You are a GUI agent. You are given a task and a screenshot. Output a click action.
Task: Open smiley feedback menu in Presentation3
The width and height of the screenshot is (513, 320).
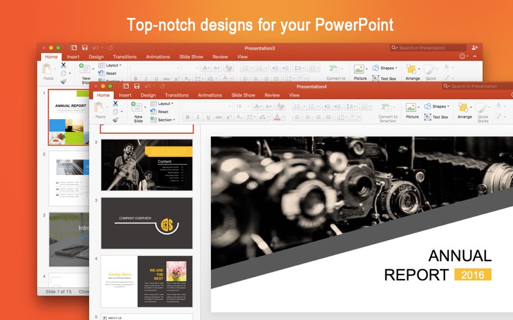pos(462,56)
